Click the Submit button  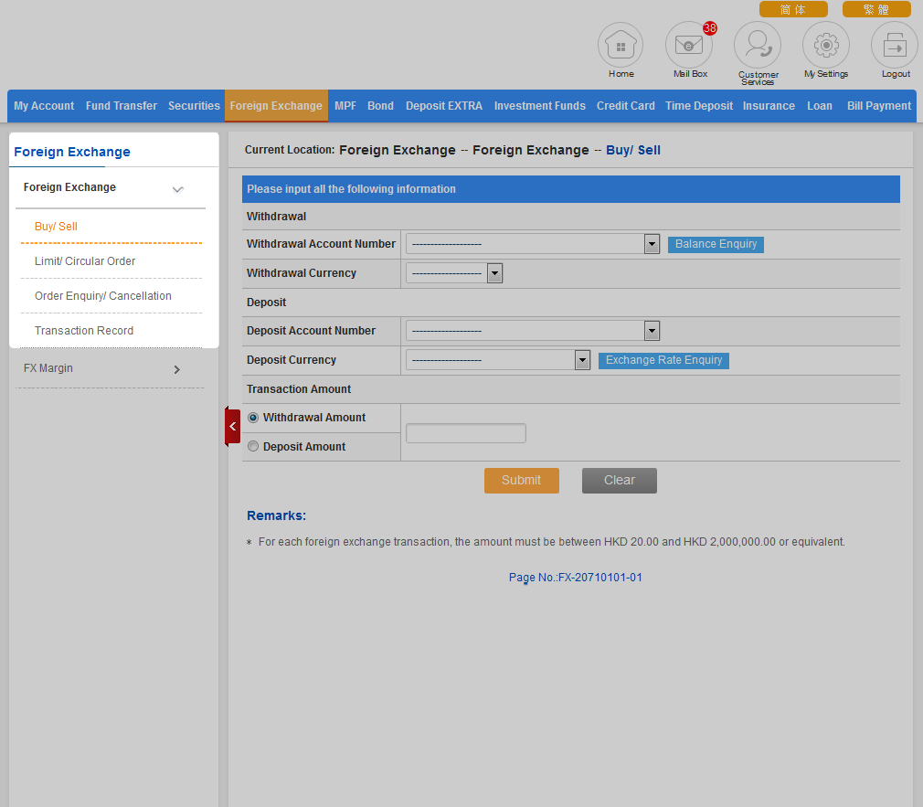(521, 481)
